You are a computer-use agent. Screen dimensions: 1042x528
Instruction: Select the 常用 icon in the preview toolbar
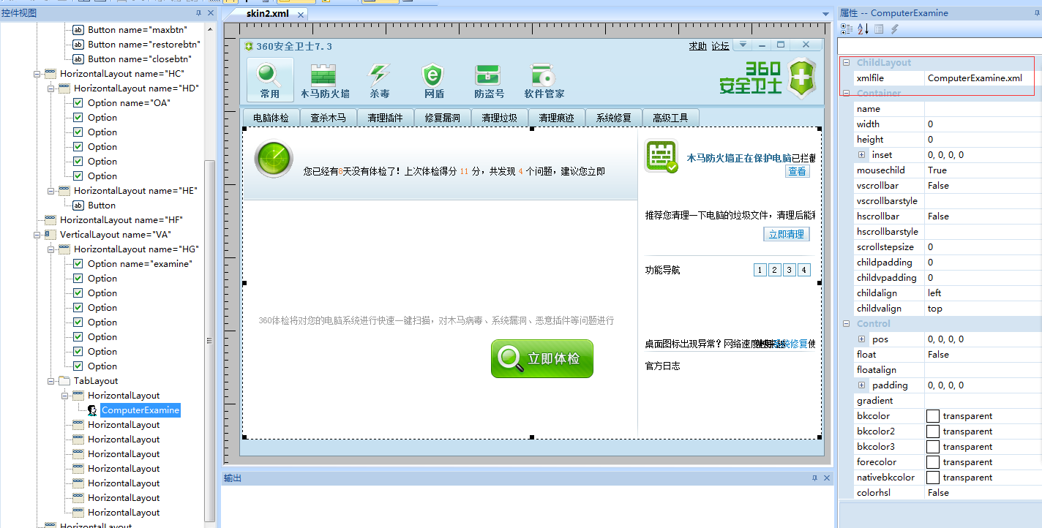(269, 77)
